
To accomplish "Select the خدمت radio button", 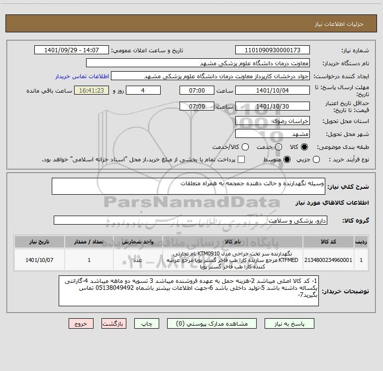I will coord(279,147).
